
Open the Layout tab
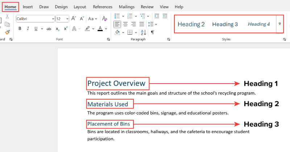(x=80, y=7)
